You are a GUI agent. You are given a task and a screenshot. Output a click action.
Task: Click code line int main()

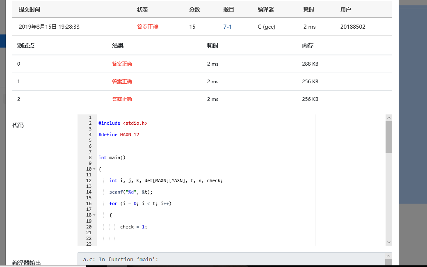pyautogui.click(x=112, y=157)
